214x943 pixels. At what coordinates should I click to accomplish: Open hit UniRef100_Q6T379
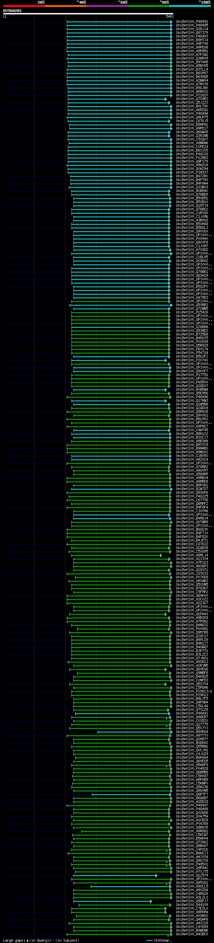coord(192,32)
